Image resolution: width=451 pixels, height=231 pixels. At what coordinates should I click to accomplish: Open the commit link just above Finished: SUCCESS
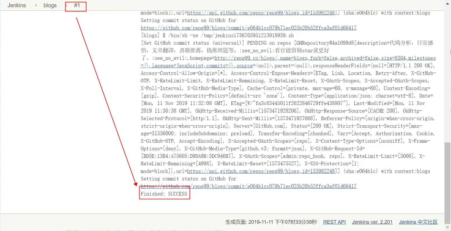click(248, 186)
